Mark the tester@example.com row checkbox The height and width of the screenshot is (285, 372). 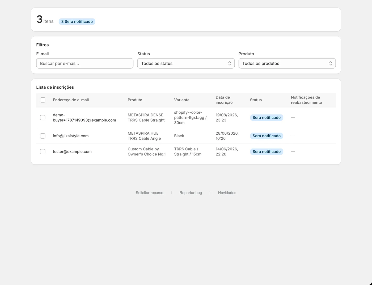[43, 152]
